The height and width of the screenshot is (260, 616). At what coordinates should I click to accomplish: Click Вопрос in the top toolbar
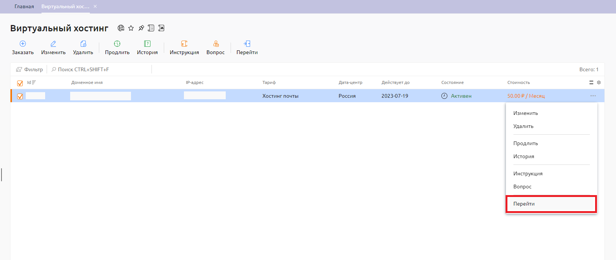216,48
